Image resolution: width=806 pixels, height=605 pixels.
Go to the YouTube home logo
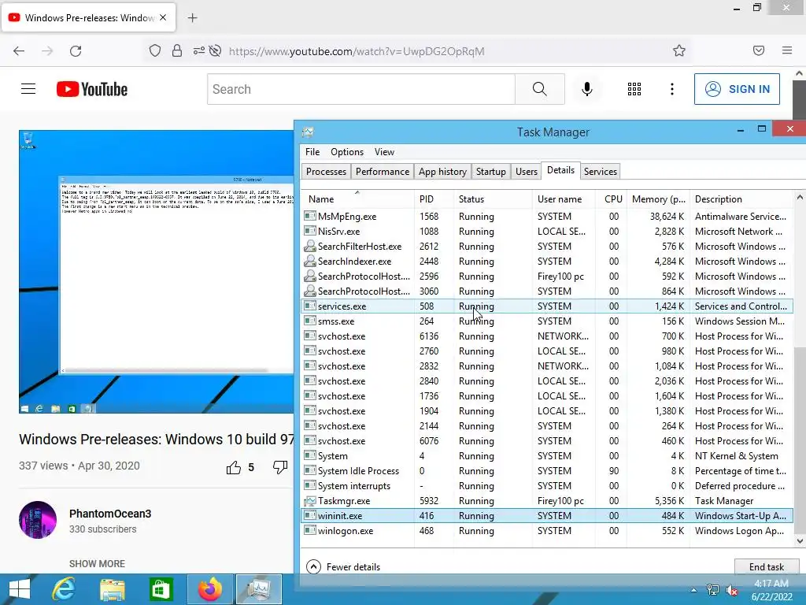(92, 89)
